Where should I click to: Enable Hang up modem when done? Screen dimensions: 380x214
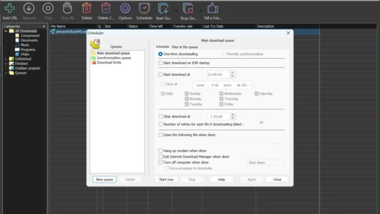tap(161, 151)
